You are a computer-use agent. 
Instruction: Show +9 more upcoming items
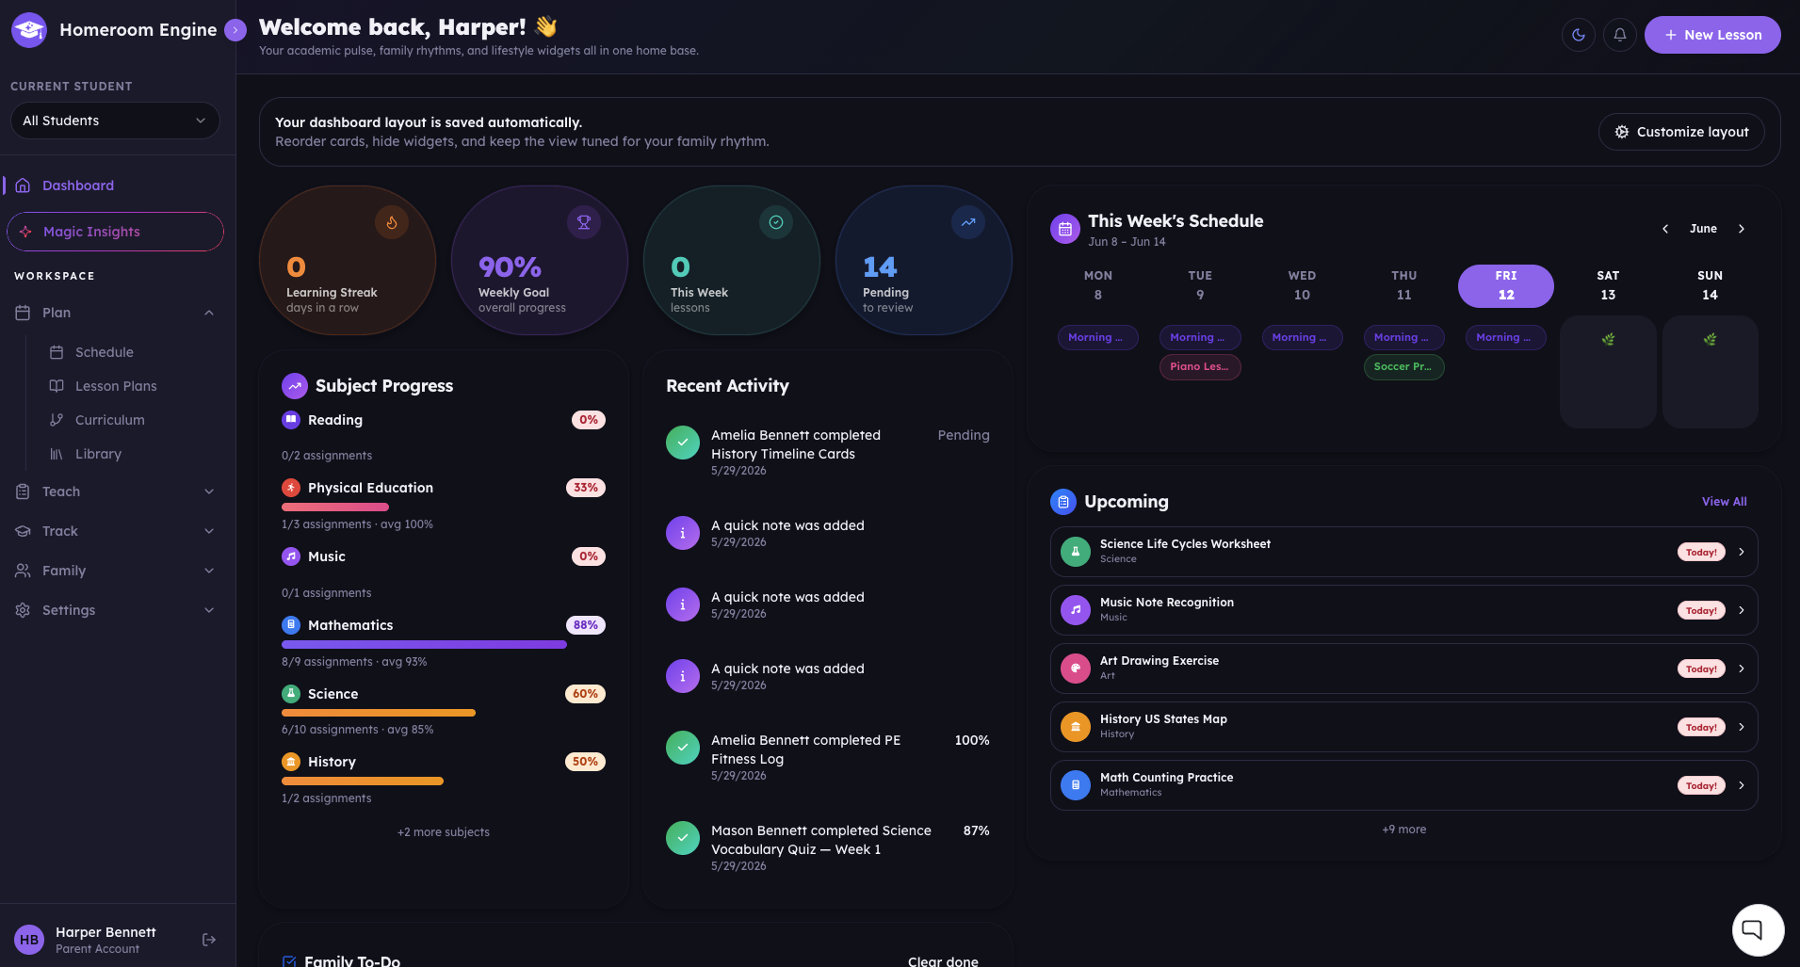point(1403,830)
